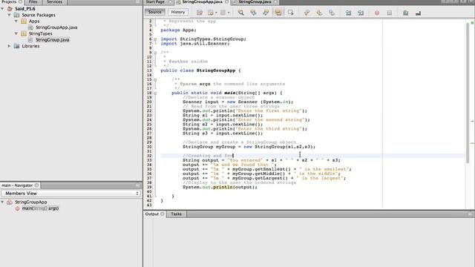Click the Stop Macro Recording square icon

pyautogui.click(x=390, y=13)
